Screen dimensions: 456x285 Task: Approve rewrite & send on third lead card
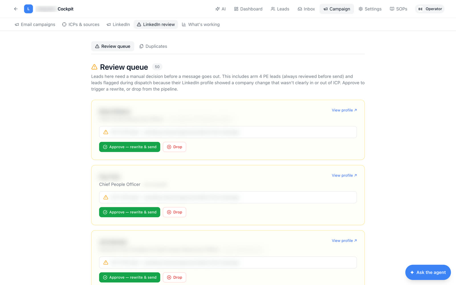[x=130, y=278]
